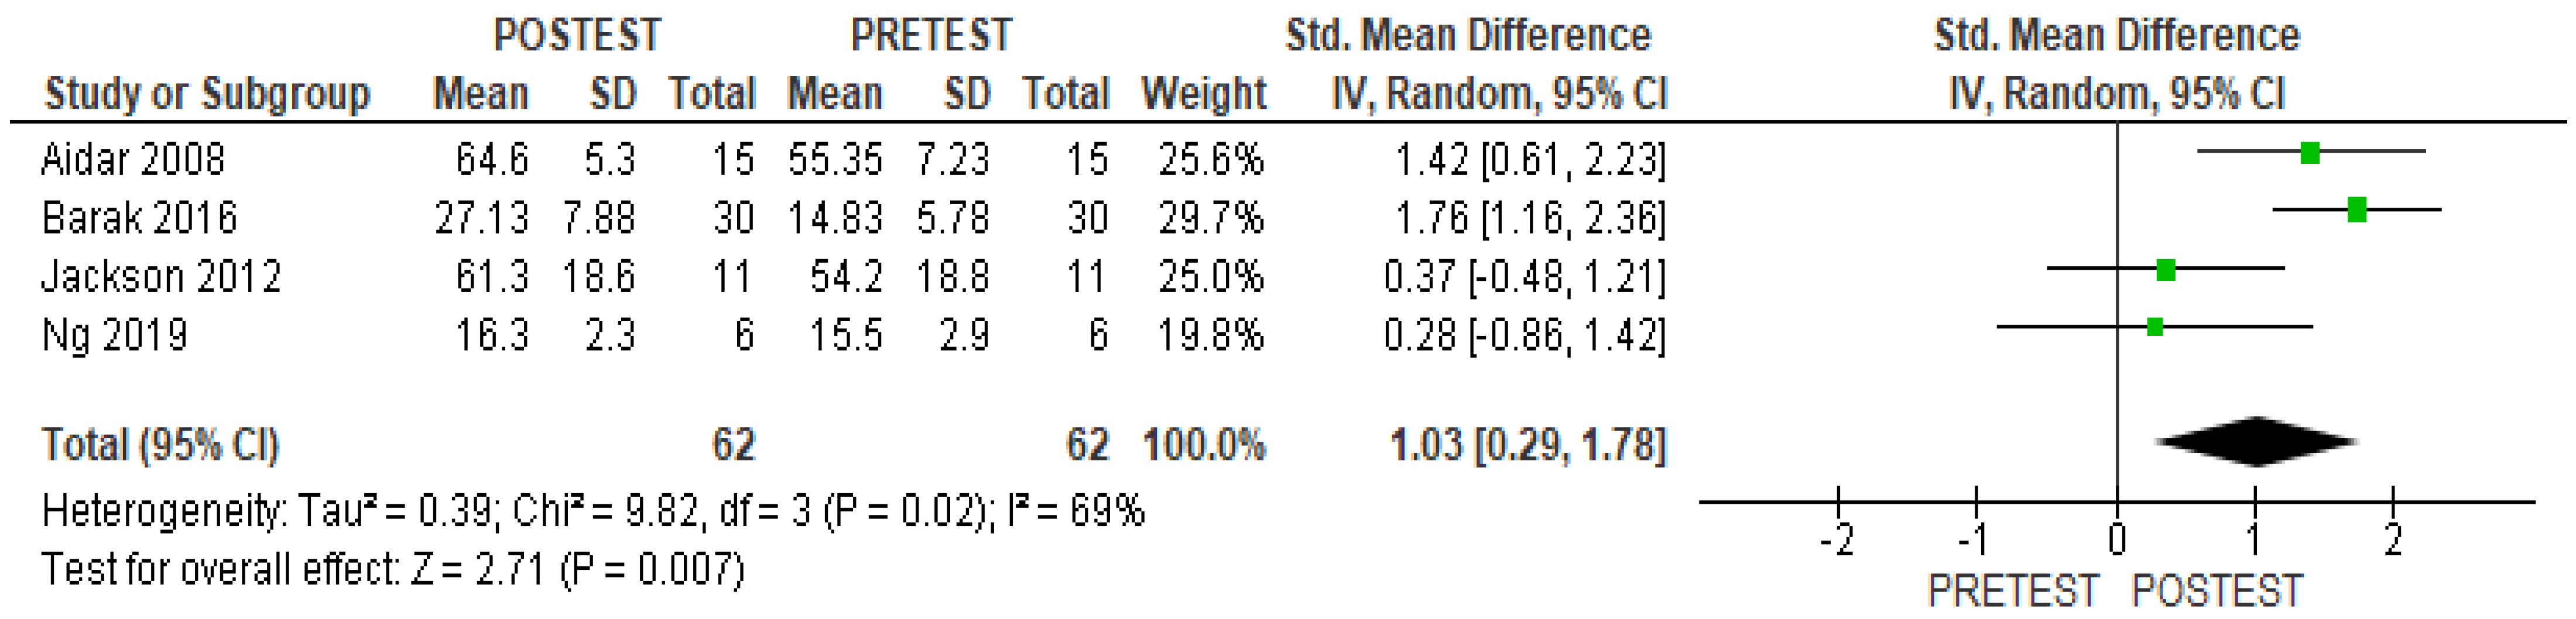Click the Barak 2016 green square marker

click(2356, 210)
